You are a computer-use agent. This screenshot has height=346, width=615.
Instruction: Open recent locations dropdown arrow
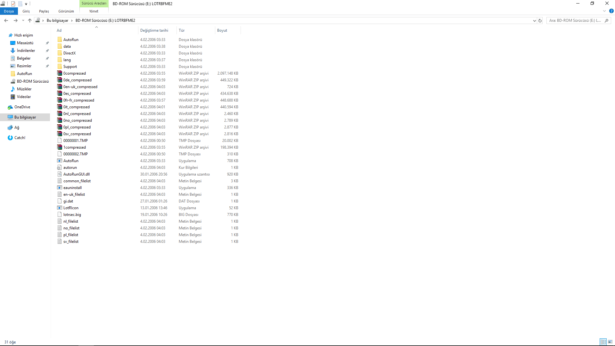point(23,21)
